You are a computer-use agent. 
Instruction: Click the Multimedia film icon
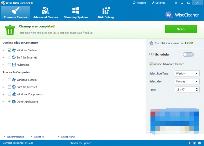[x=14, y=65]
